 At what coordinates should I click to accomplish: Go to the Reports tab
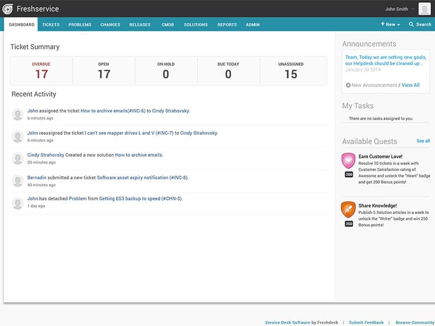click(x=227, y=24)
